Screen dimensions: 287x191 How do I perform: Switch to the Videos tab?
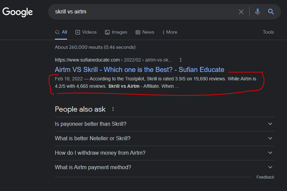pyautogui.click(x=86, y=32)
